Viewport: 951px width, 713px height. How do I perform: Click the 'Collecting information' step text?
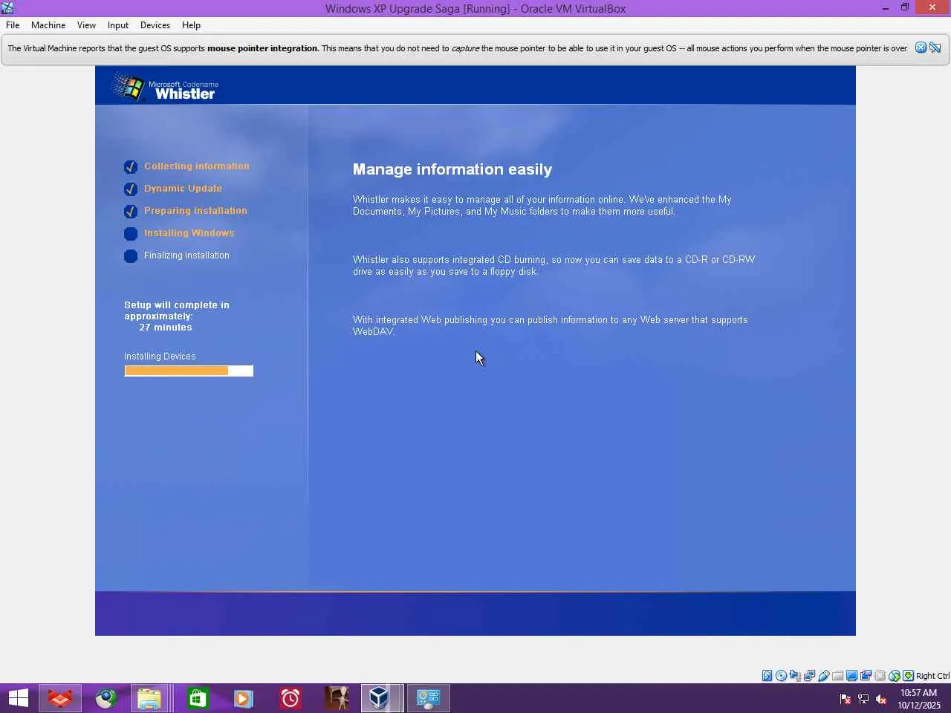coord(197,166)
